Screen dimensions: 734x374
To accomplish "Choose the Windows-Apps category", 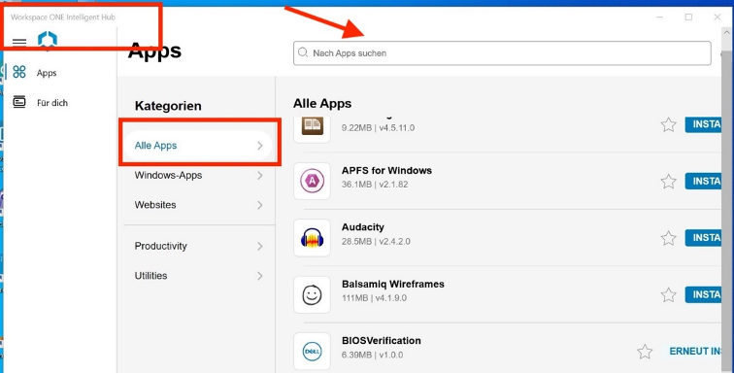I will click(199, 176).
